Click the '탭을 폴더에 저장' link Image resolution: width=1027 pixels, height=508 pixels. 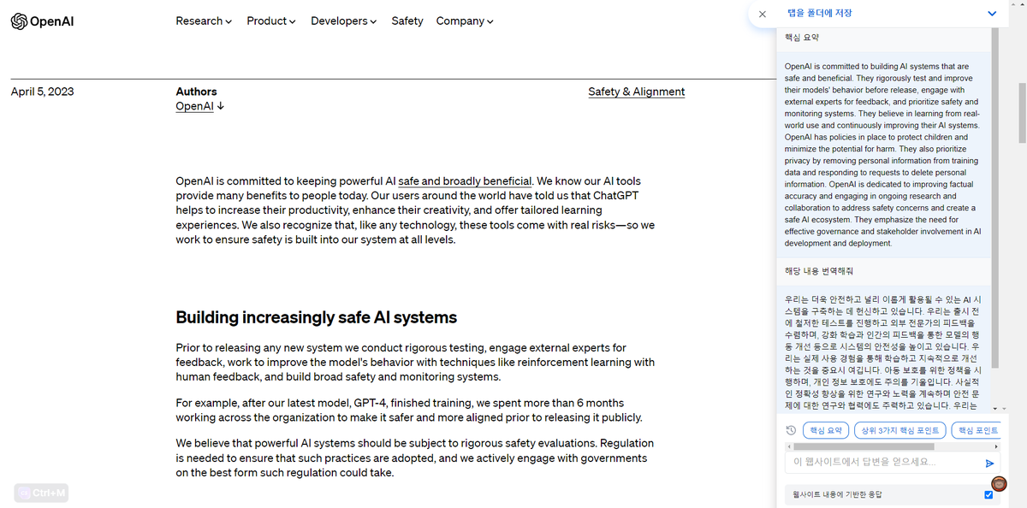pos(819,13)
